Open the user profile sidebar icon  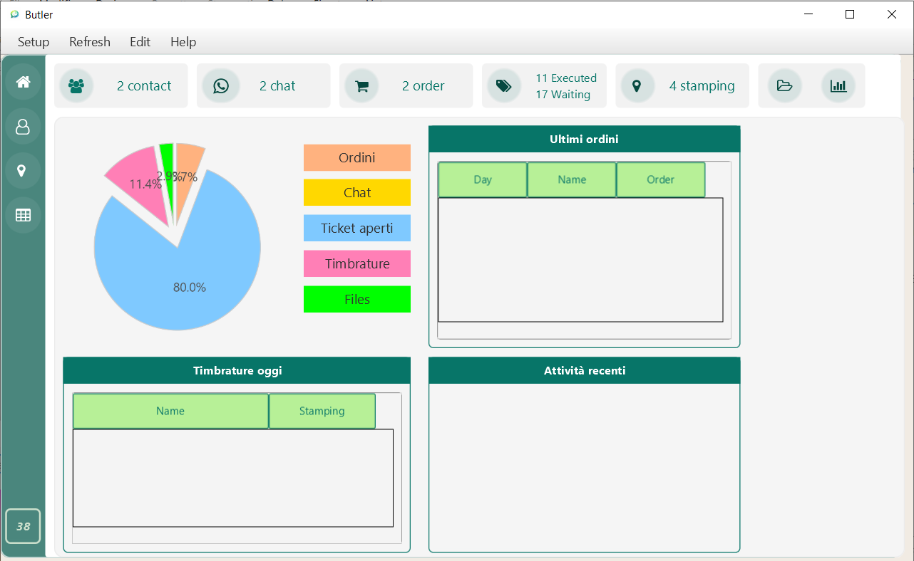pos(23,127)
